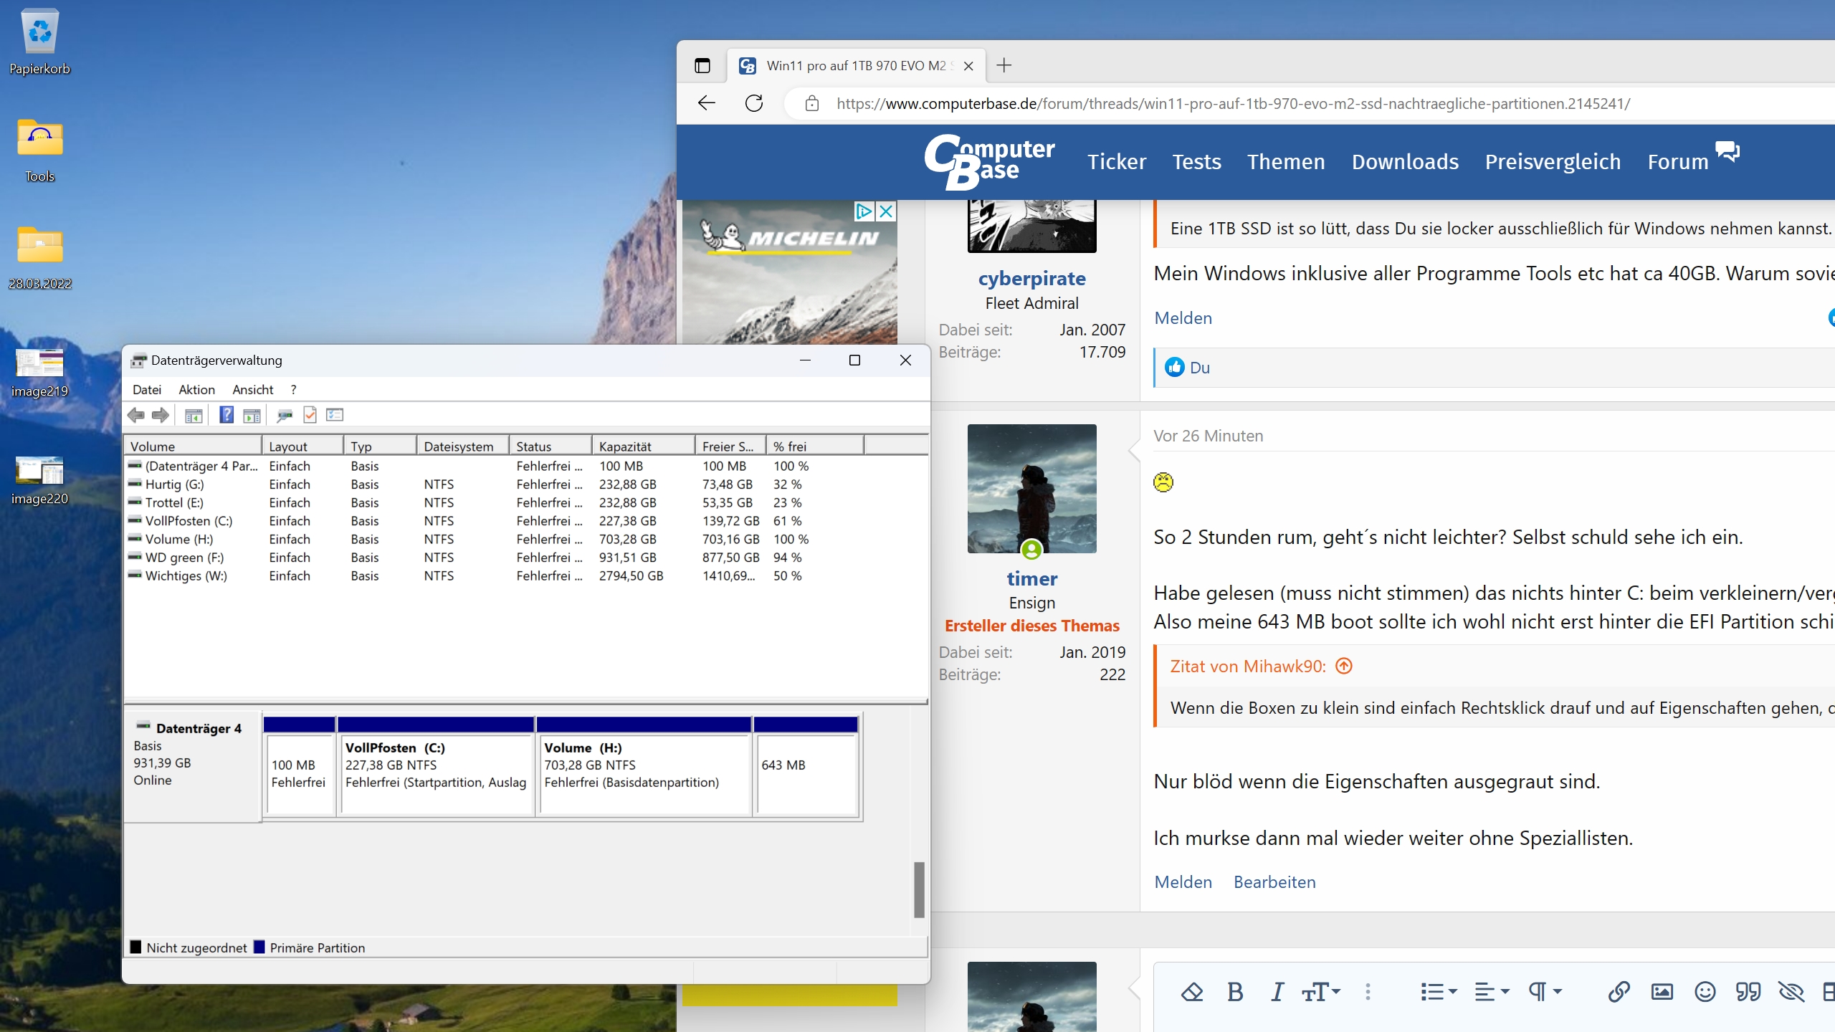Screen dimensions: 1835x1032
Task: Click the Bearbeiten link under timer's post
Action: point(1274,882)
